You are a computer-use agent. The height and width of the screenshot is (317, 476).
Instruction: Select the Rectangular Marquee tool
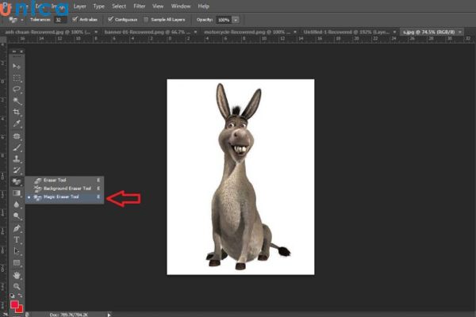(17, 78)
